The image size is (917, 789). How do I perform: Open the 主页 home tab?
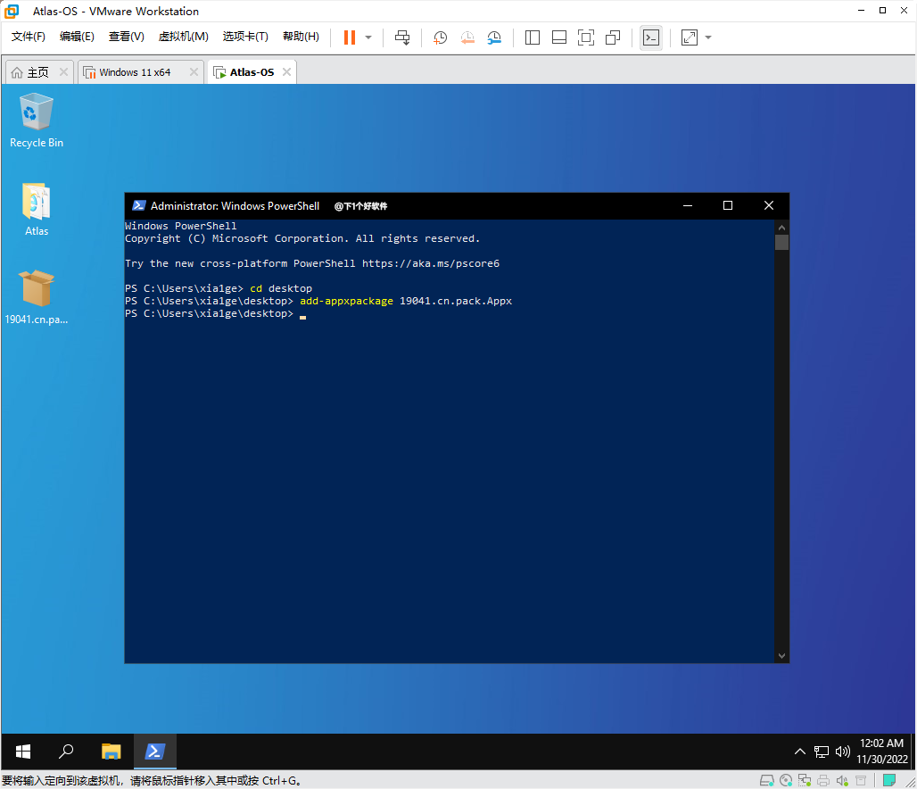(37, 72)
